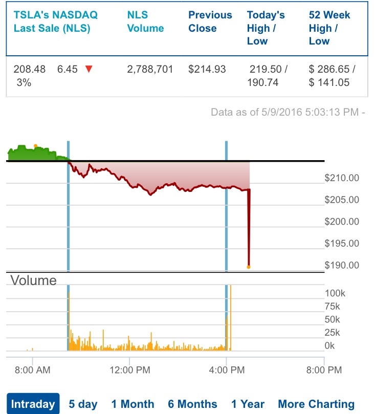Click the red down-triangle price change icon
Screen dimensions: 375x414
pos(89,69)
